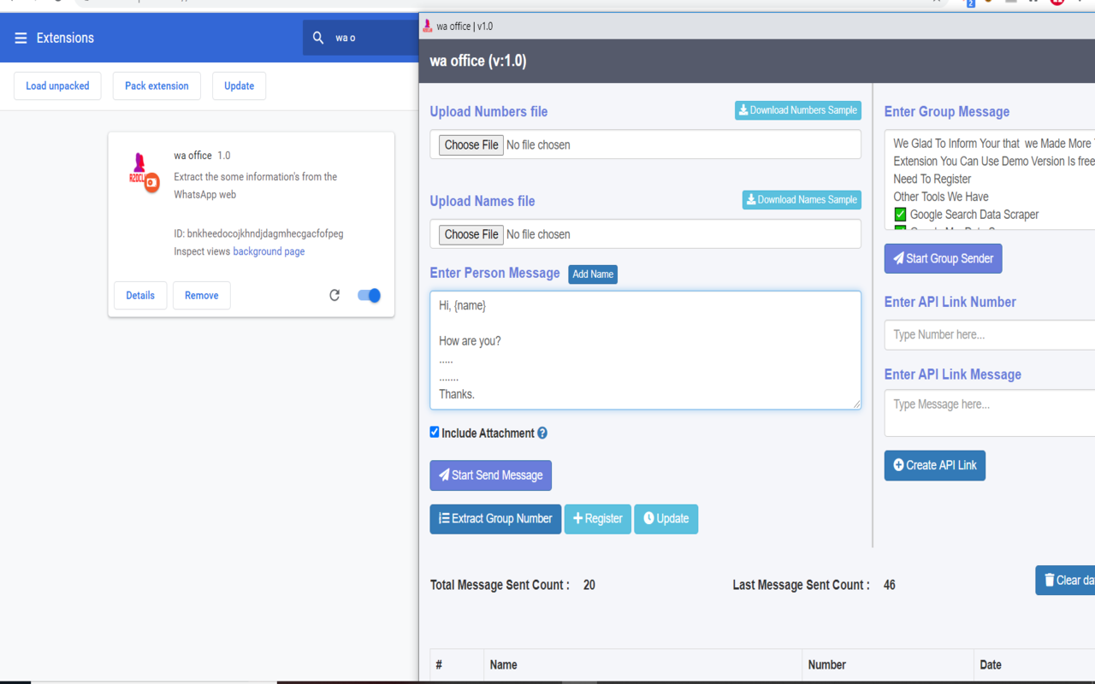Click Load unpacked button
This screenshot has height=684, width=1095.
click(x=57, y=85)
